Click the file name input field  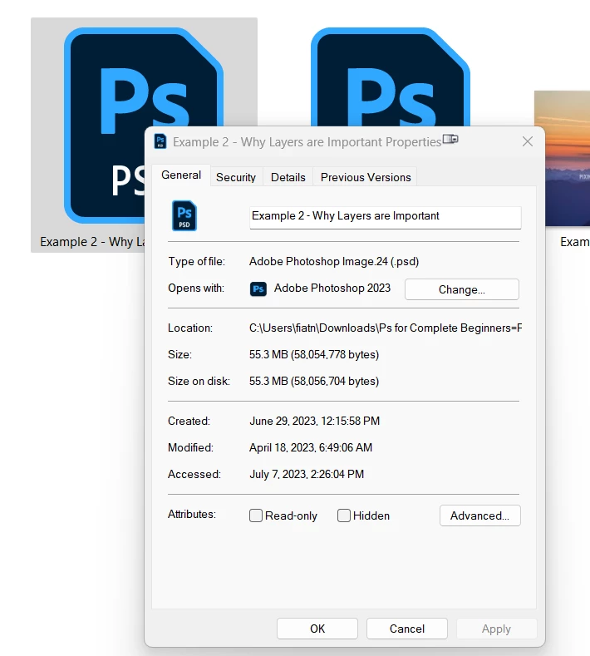[385, 217]
